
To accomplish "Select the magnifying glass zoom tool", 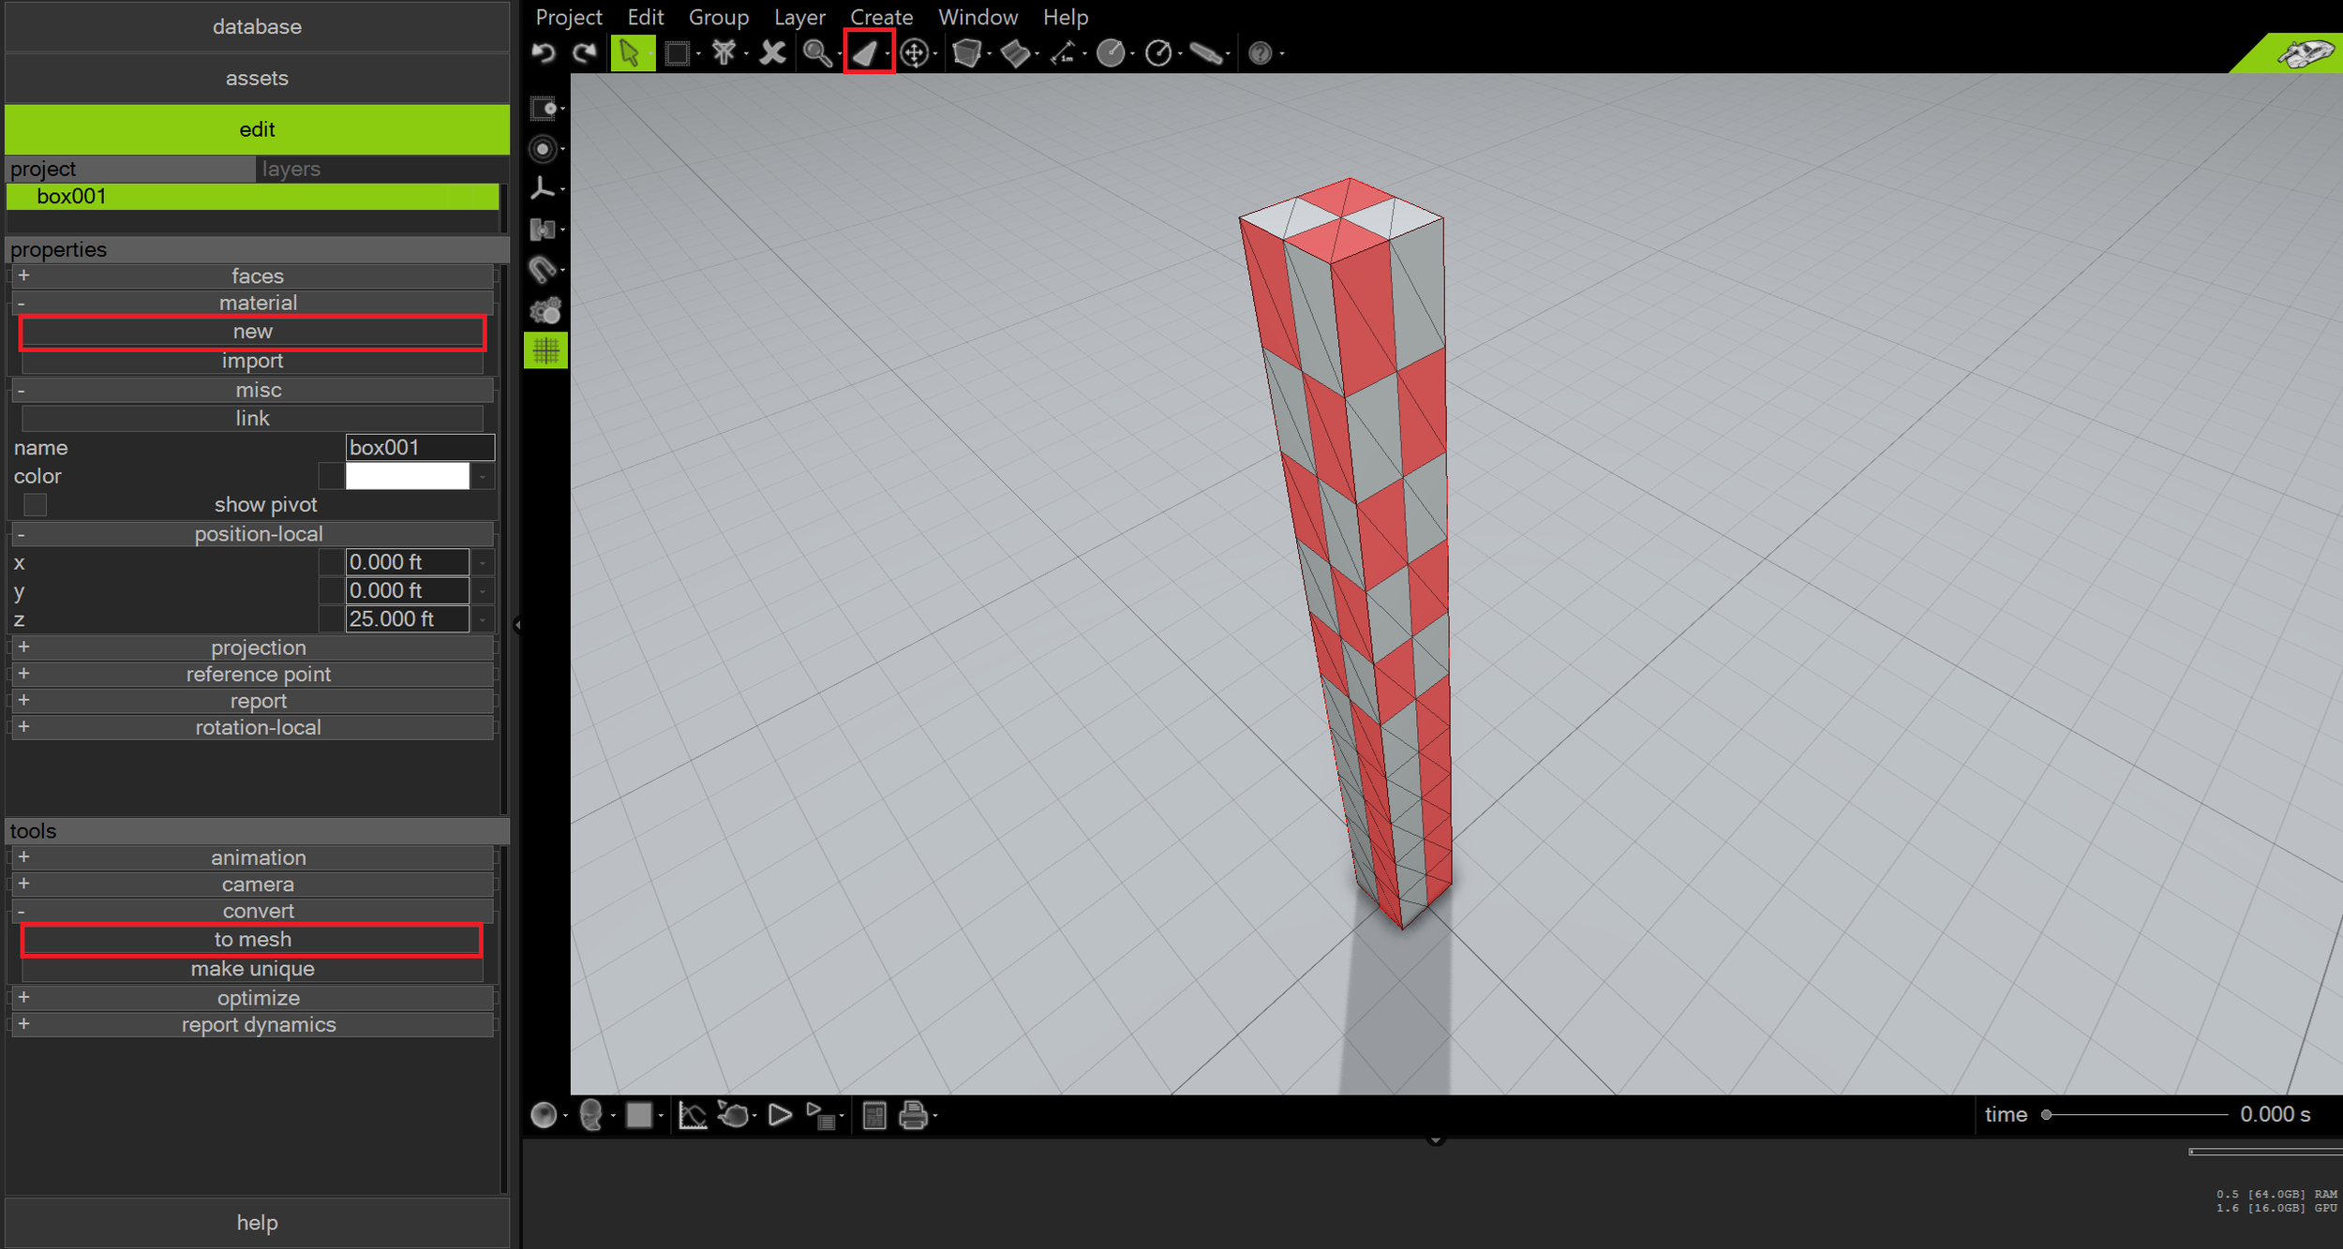I will (816, 53).
